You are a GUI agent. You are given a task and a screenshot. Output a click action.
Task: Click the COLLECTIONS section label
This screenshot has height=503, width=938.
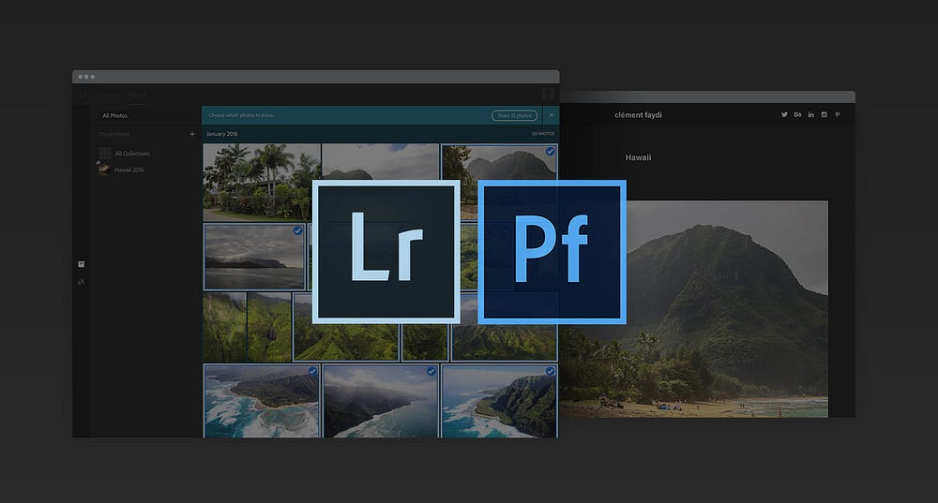tap(113, 134)
